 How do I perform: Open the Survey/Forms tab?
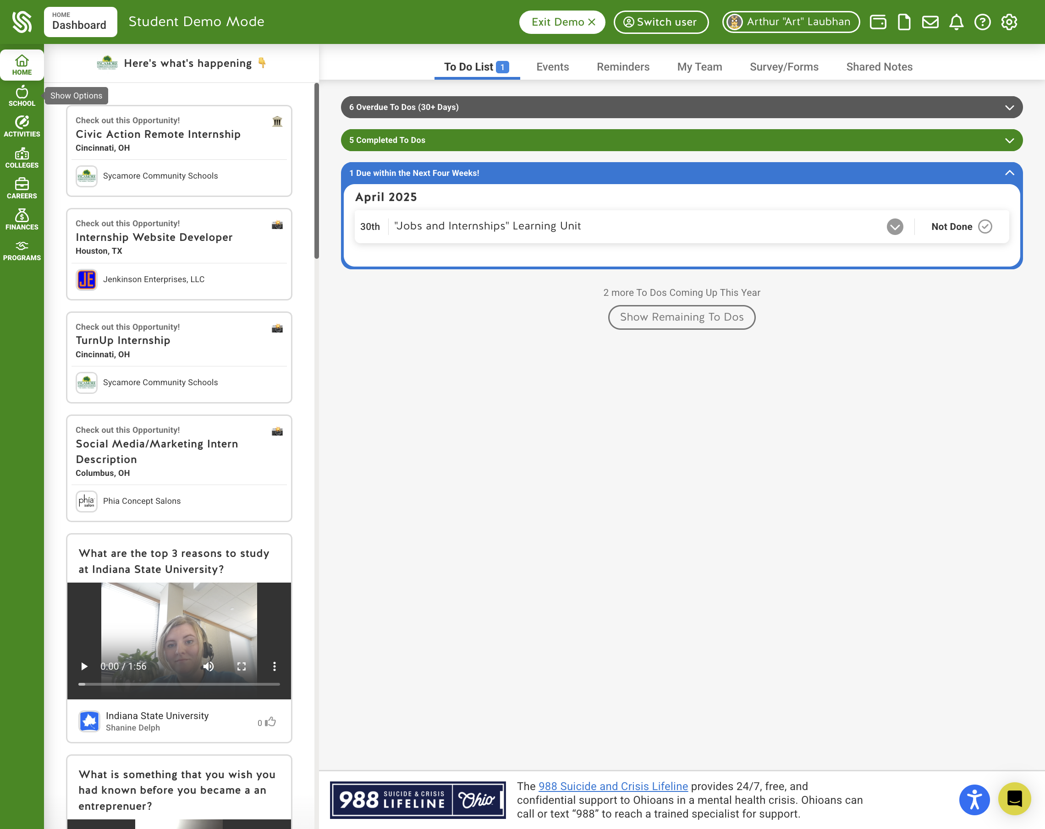784,67
